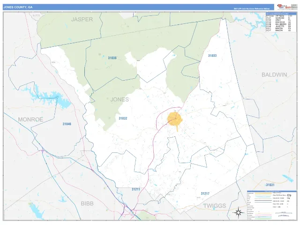Click the map legend header bar
Screen dimensions: 300x225
(x=272, y=191)
